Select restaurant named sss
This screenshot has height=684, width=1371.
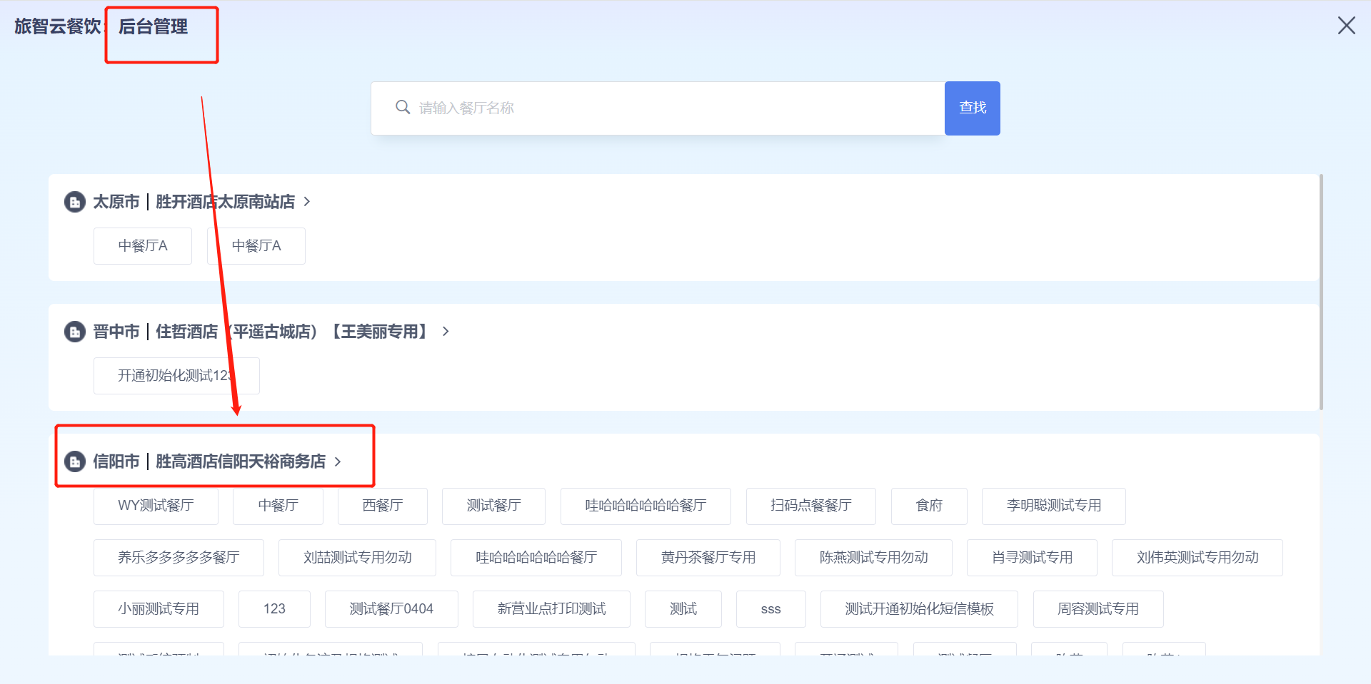click(x=771, y=609)
